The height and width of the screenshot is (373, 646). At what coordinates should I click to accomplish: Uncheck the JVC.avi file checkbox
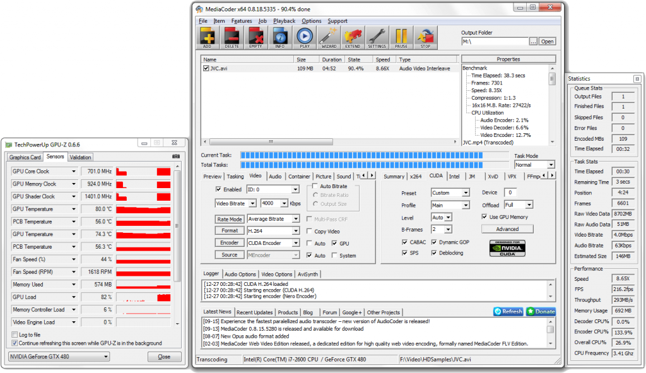point(206,68)
